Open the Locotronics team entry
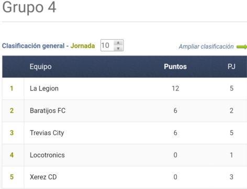This screenshot has width=247, height=189. (47, 155)
